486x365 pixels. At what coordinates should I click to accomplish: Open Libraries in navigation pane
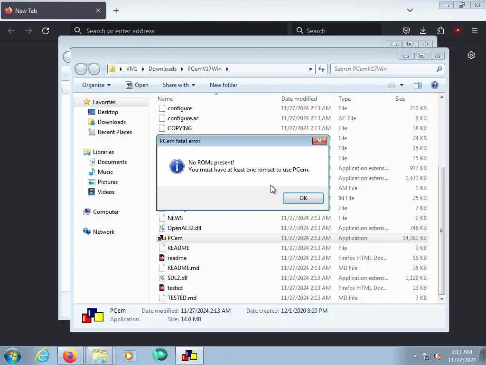pyautogui.click(x=103, y=152)
